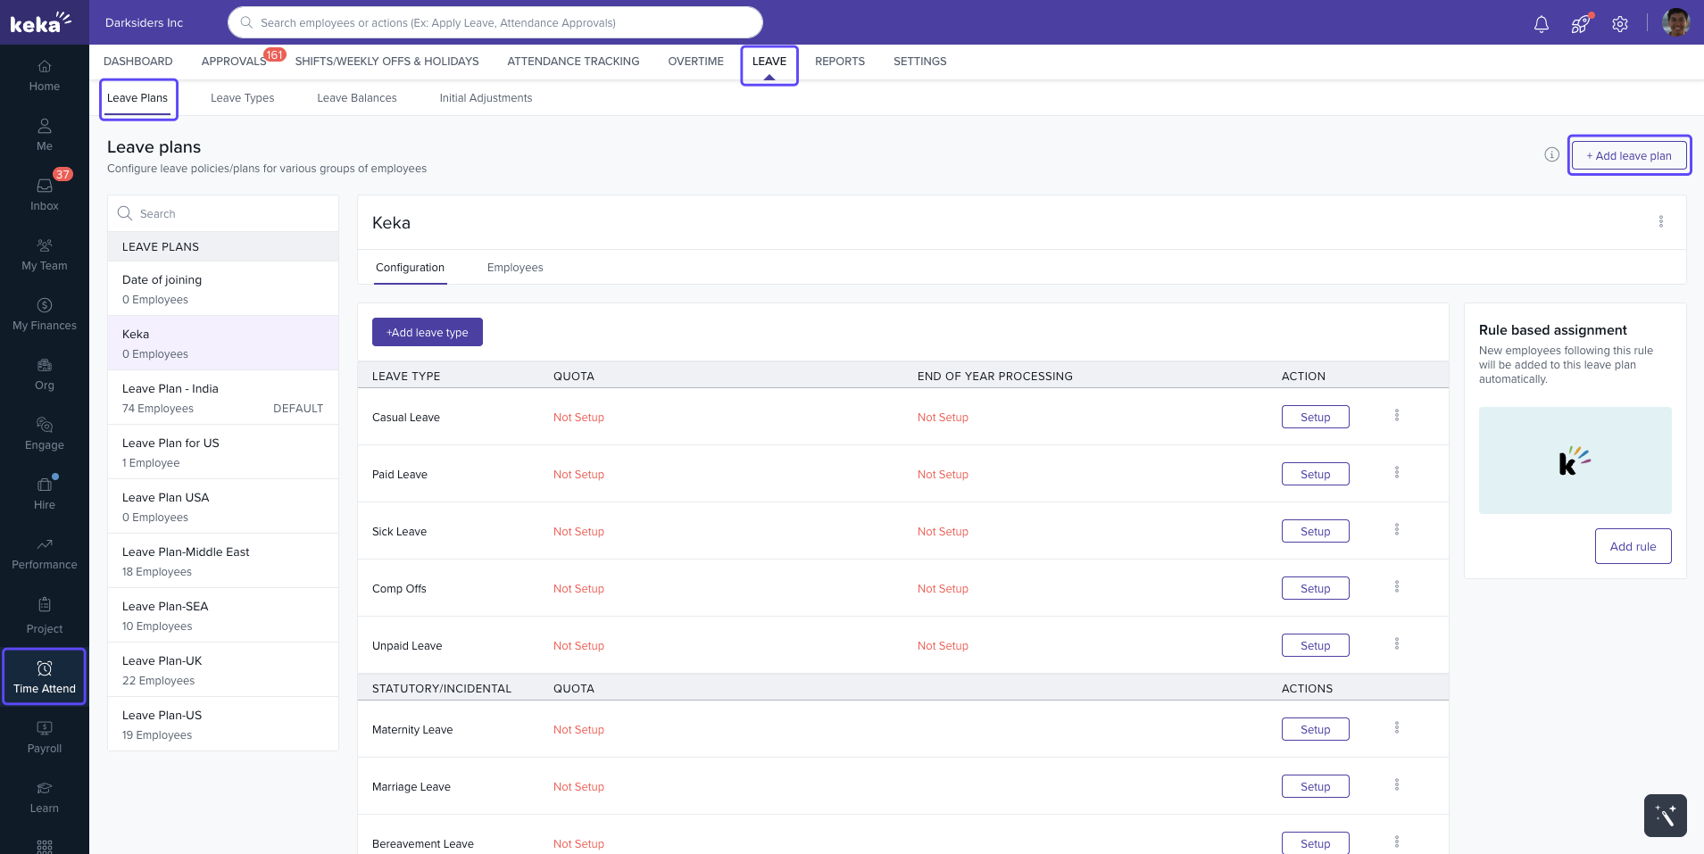
Task: Go to My Finances in sidebar
Action: [45, 313]
